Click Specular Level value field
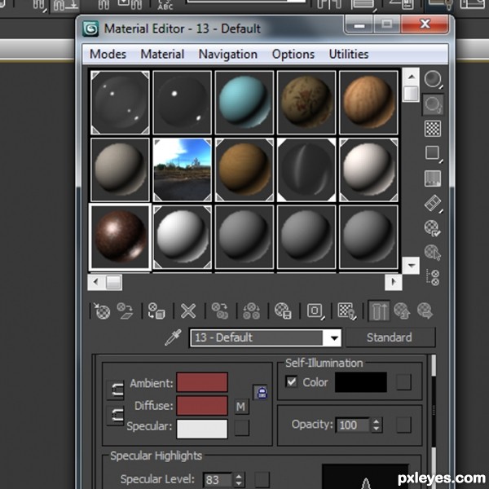The height and width of the screenshot is (489, 489). coord(218,480)
